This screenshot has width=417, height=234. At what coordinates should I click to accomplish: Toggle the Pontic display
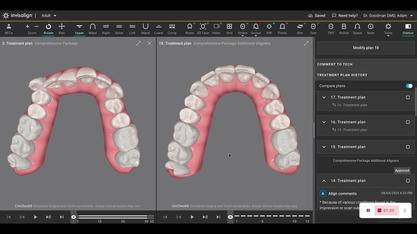[x=282, y=29]
